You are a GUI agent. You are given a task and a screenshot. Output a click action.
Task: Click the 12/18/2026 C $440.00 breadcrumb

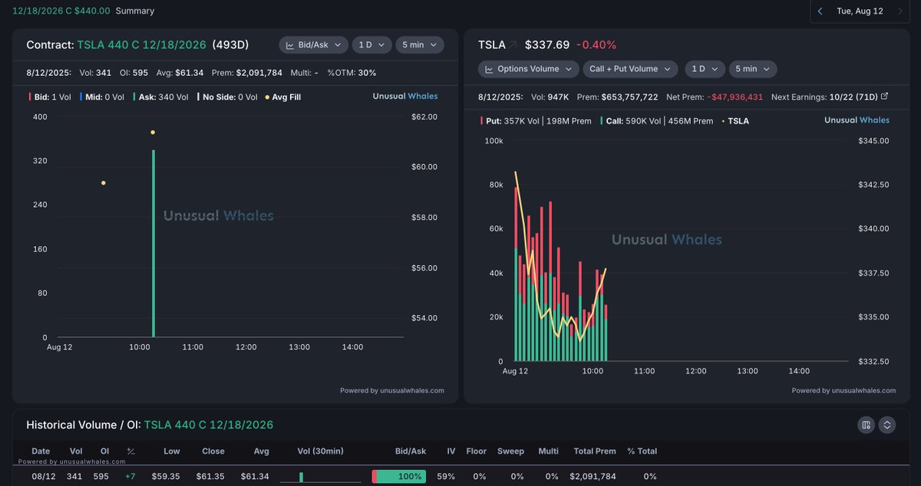[61, 11]
